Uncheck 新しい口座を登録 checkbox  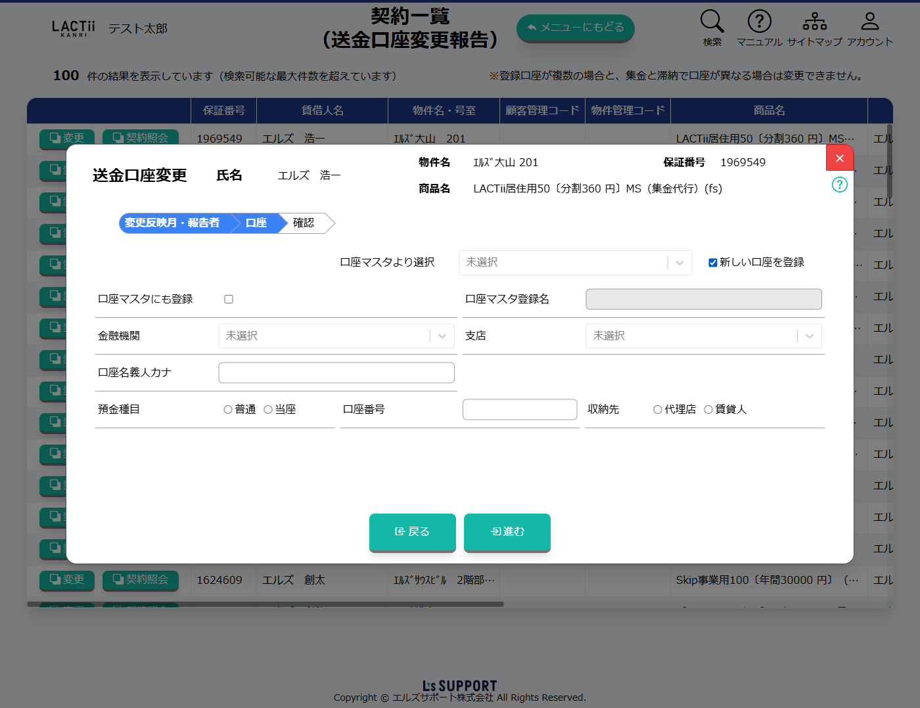(x=712, y=263)
